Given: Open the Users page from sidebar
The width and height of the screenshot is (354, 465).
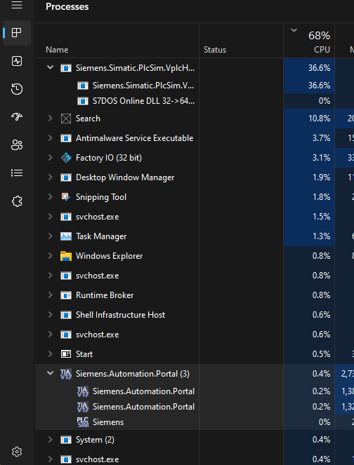Looking at the screenshot, I should (x=17, y=145).
